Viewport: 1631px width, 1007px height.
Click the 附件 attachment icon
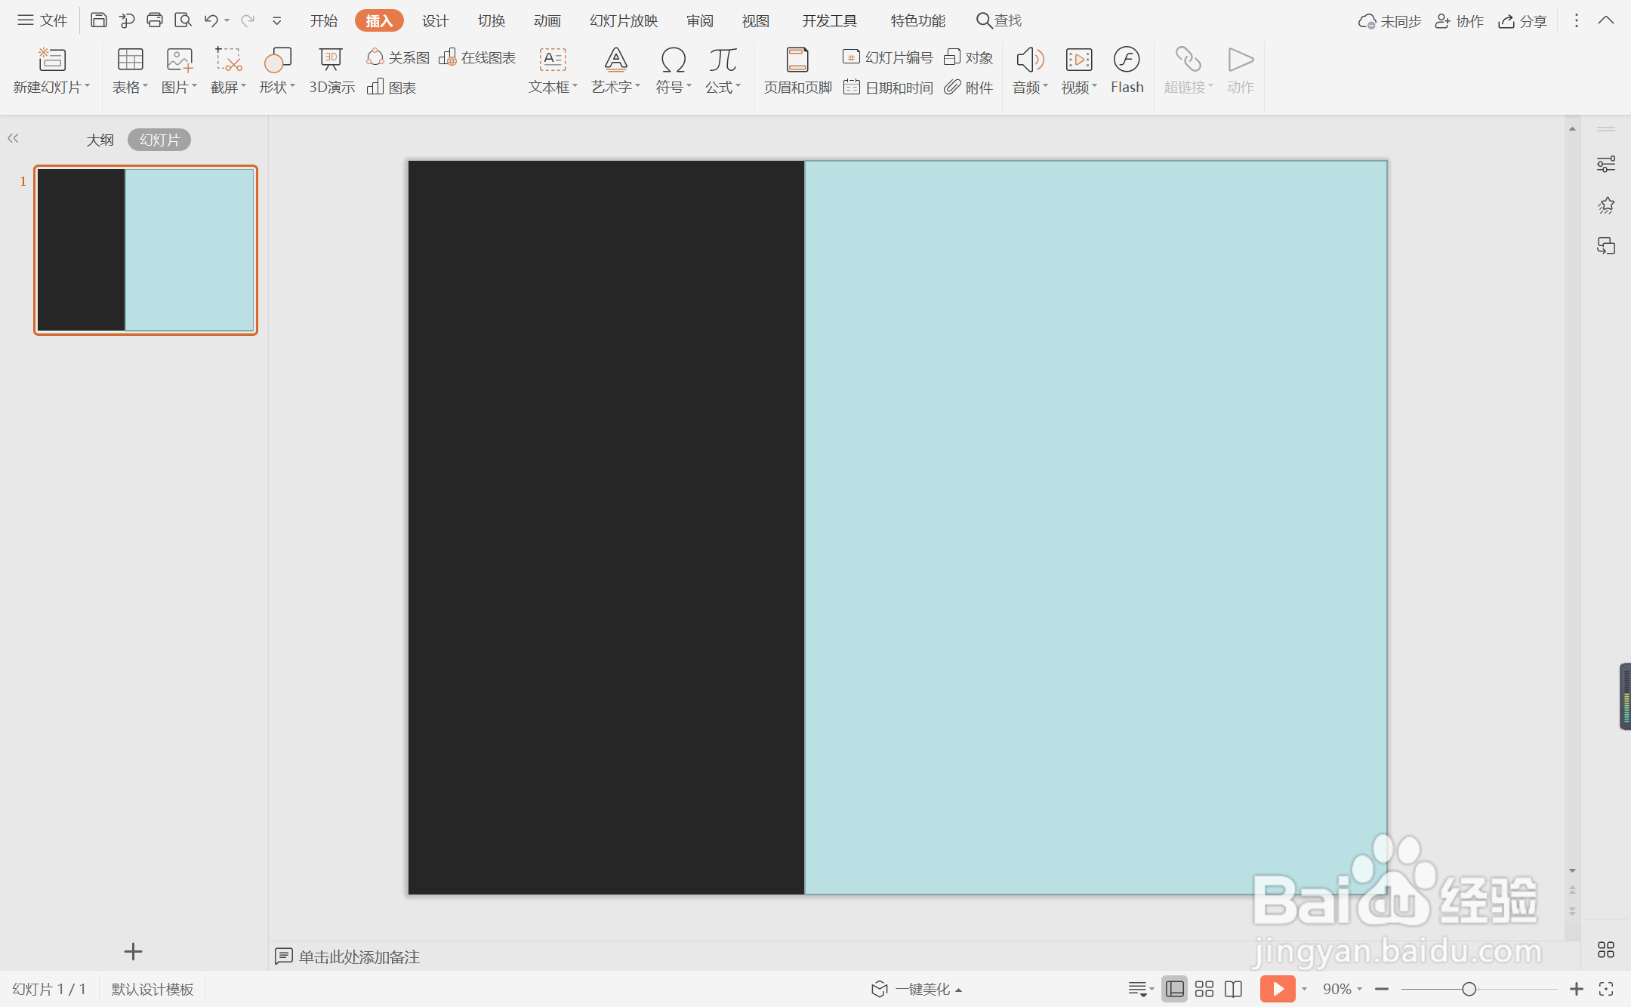click(969, 88)
